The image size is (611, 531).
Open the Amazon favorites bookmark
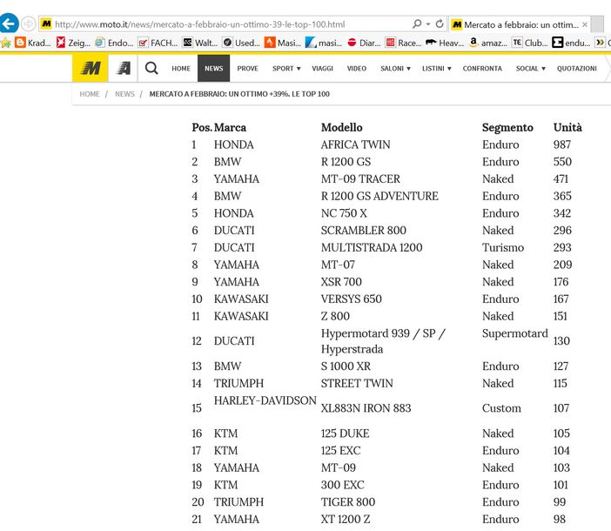point(487,42)
